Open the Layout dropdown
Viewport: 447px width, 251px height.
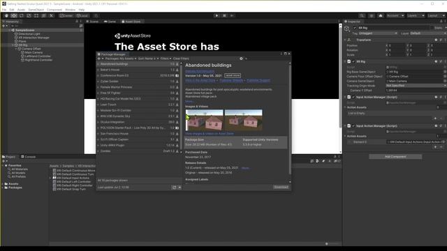436,15
